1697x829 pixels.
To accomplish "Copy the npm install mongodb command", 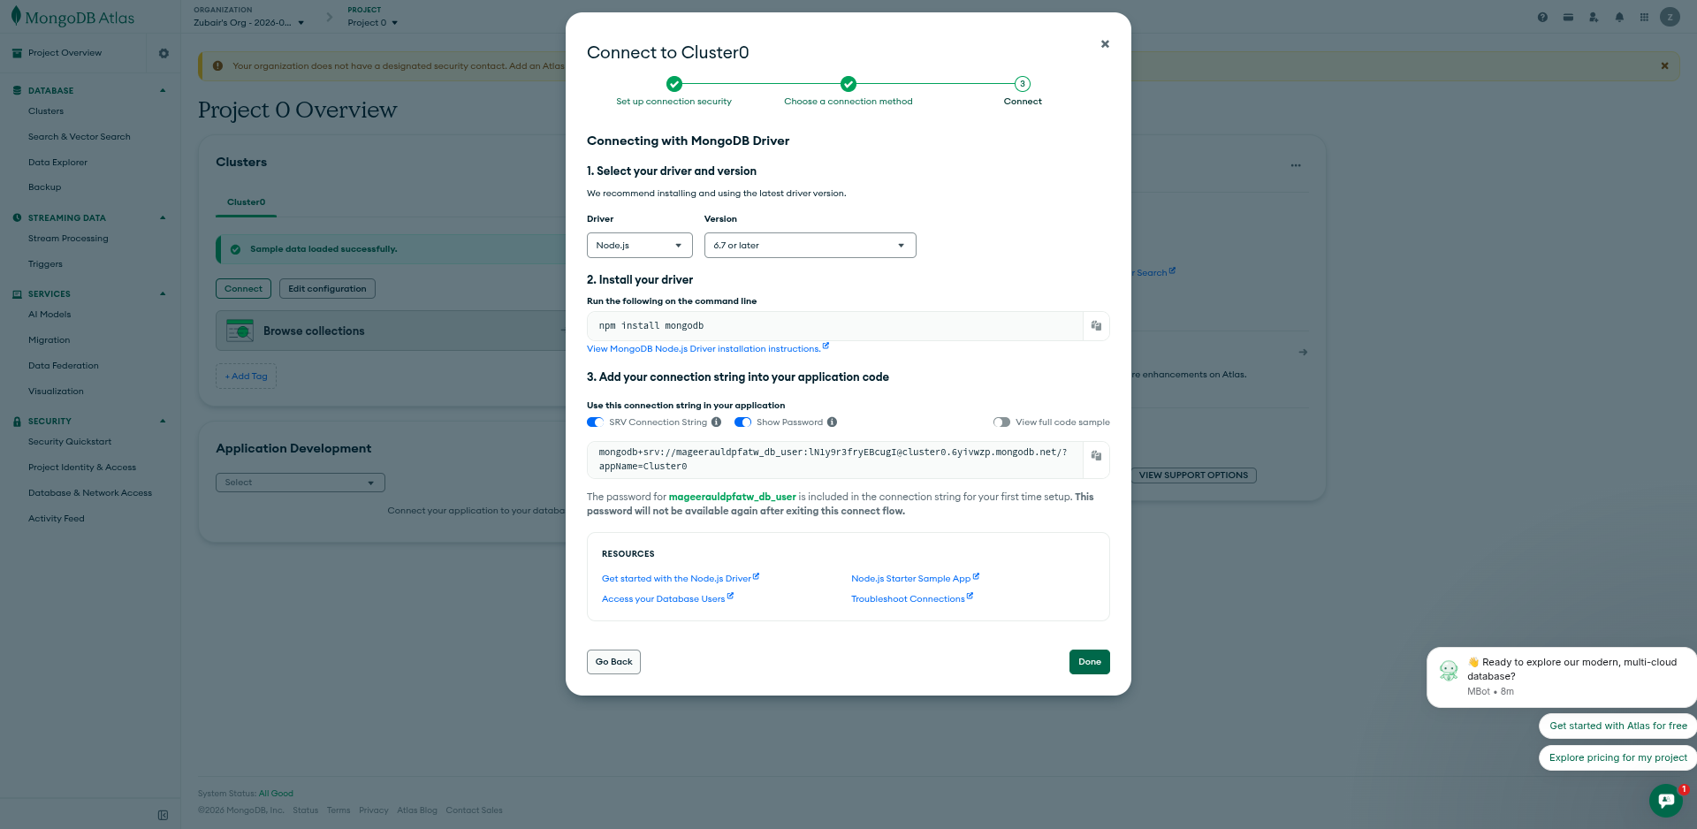I will (x=1096, y=326).
